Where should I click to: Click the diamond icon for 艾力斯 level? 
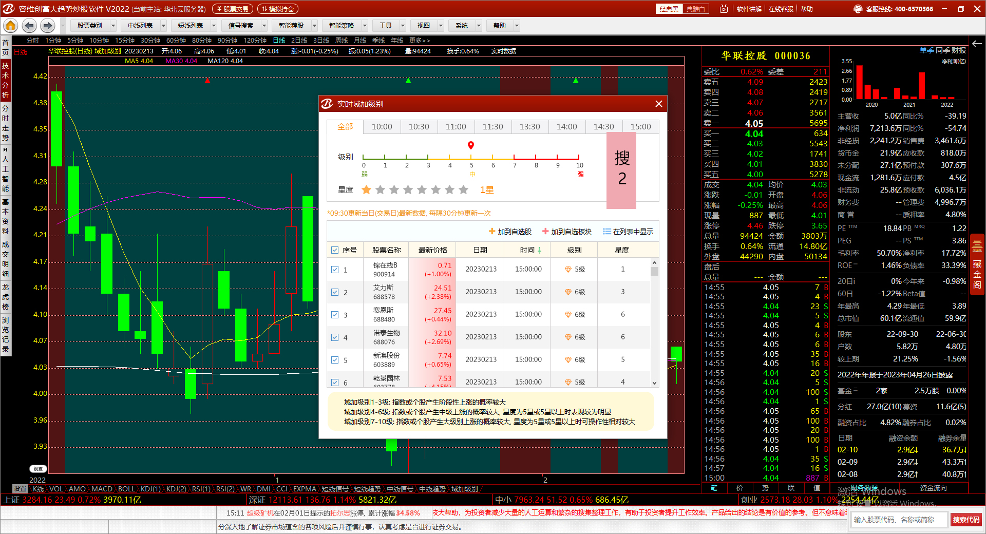pyautogui.click(x=568, y=292)
